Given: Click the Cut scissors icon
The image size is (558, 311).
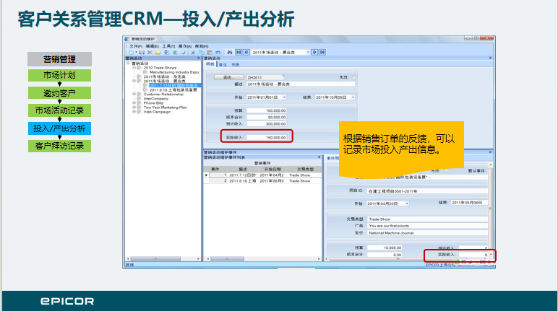Looking at the screenshot, I should [x=193, y=52].
